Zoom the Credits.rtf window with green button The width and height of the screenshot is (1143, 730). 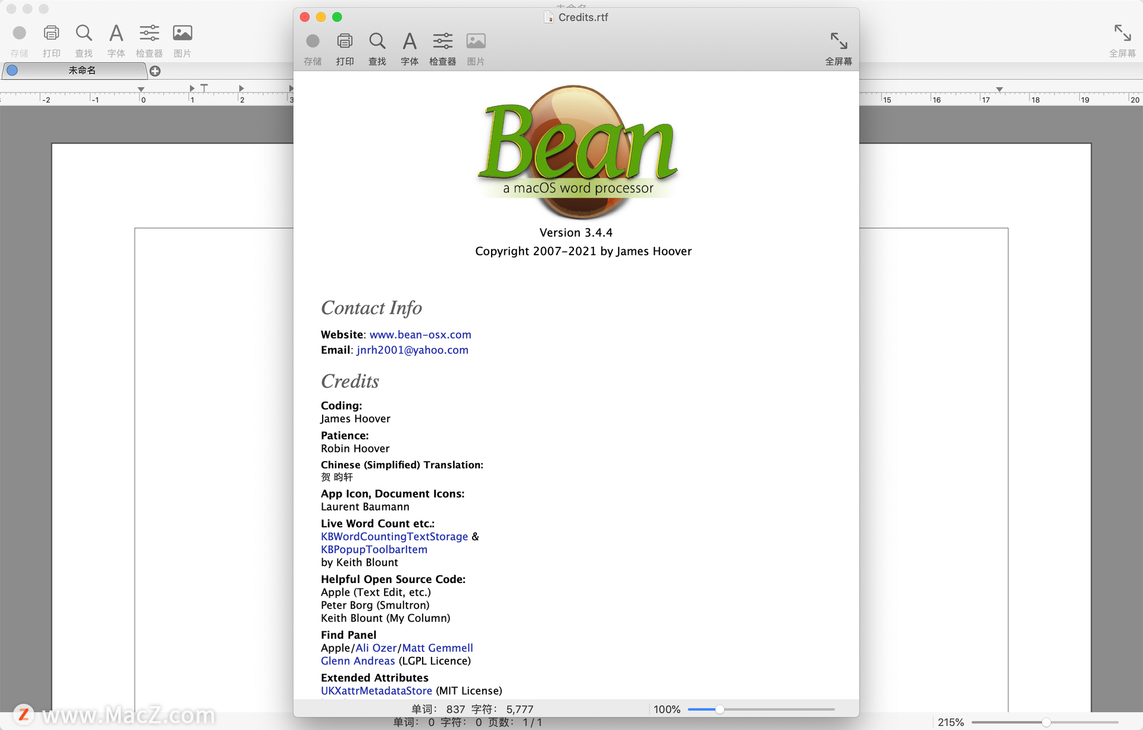tap(337, 17)
